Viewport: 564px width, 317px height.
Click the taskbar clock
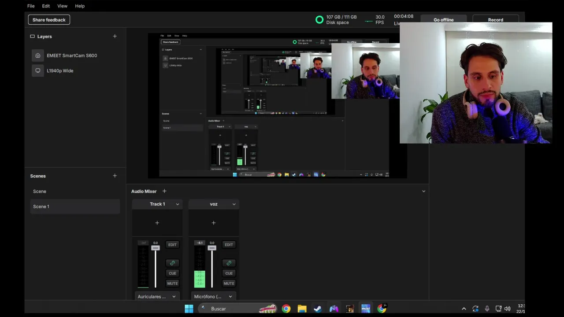coord(521,309)
